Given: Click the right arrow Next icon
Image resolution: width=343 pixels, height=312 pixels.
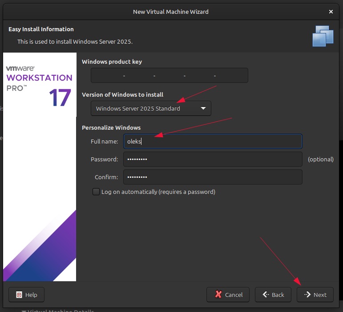Looking at the screenshot, I should pyautogui.click(x=307, y=295).
